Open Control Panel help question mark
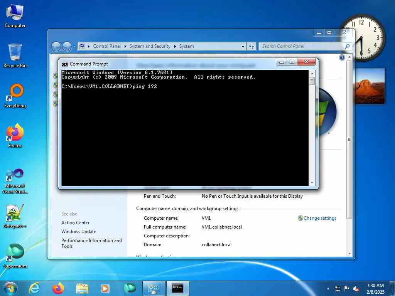The height and width of the screenshot is (296, 395). coord(342,57)
